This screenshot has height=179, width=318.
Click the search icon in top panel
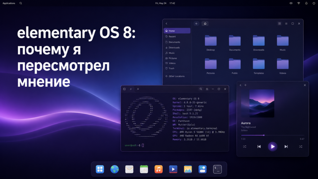21,3
